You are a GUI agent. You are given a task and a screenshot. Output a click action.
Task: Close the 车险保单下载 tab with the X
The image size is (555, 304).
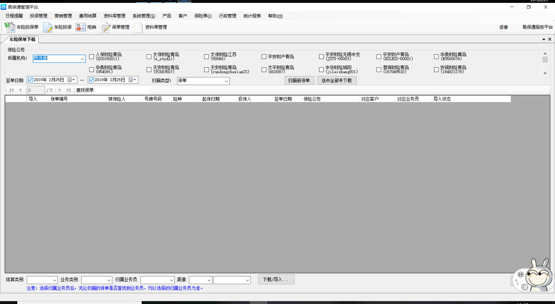point(550,39)
